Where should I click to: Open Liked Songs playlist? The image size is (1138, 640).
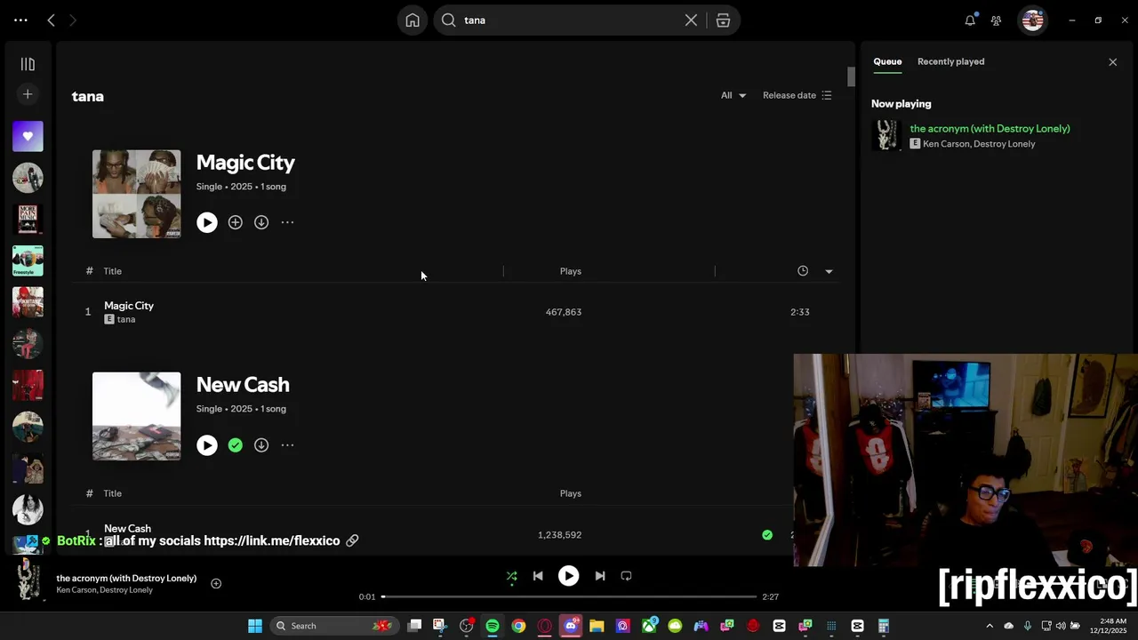coord(28,136)
